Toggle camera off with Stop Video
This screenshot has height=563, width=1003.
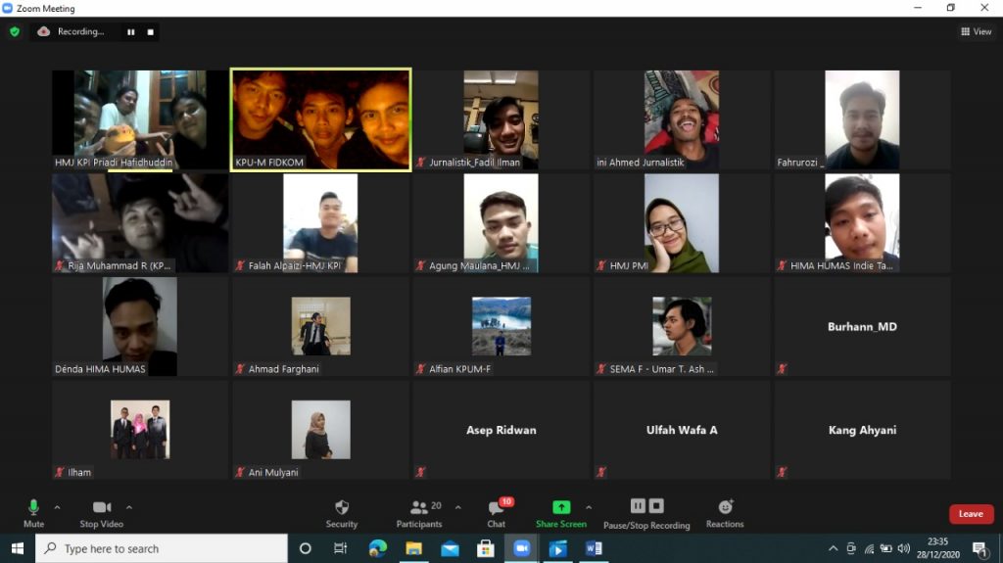point(102,512)
